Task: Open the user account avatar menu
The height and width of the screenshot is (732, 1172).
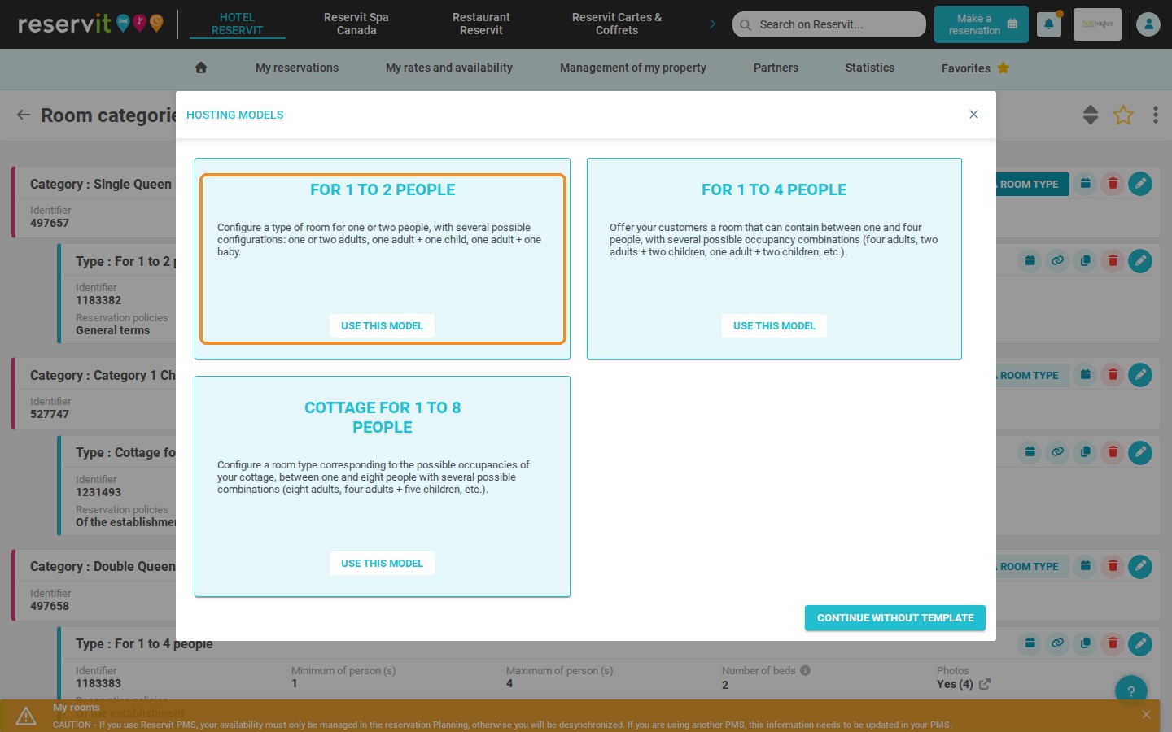Action: [1148, 24]
